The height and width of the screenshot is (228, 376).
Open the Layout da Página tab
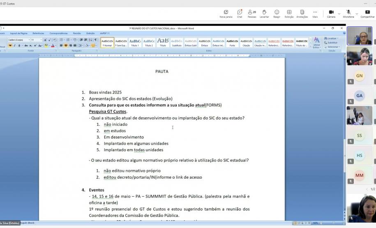point(18,33)
